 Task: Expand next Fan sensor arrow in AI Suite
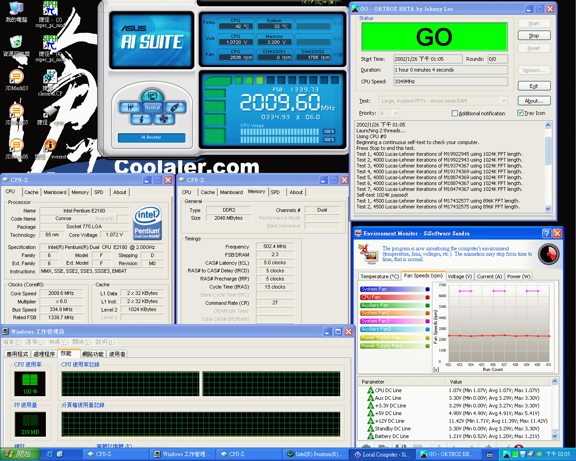point(341,54)
